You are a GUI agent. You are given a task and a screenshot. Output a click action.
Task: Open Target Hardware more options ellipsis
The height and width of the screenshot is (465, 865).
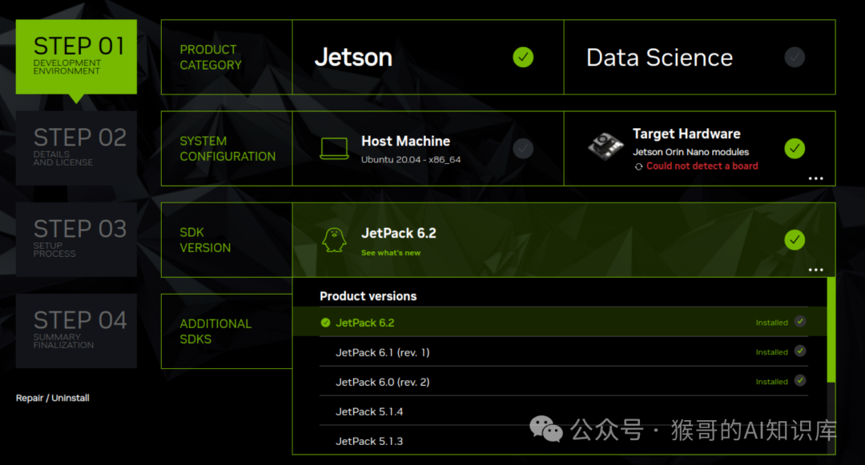[x=815, y=178]
